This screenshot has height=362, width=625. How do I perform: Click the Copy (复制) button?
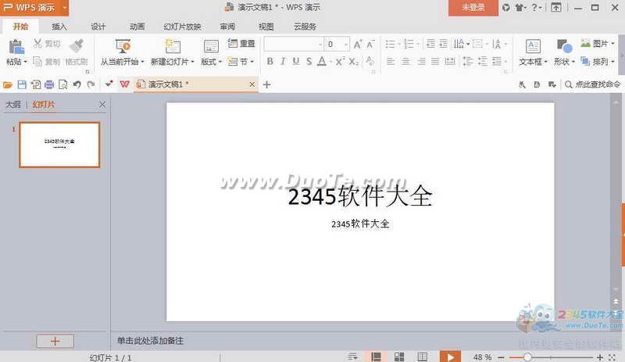click(47, 62)
